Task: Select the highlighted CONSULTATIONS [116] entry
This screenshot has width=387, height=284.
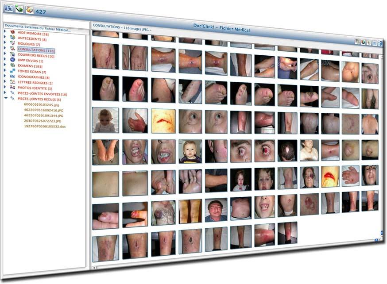Action: pos(36,50)
